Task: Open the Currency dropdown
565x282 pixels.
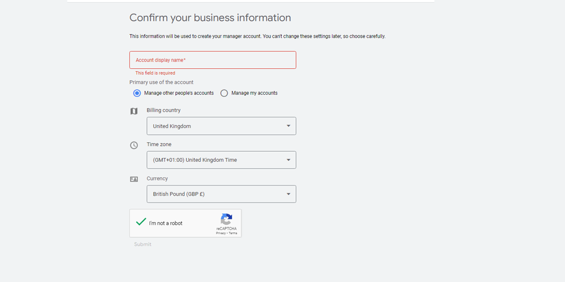Action: coord(221,194)
